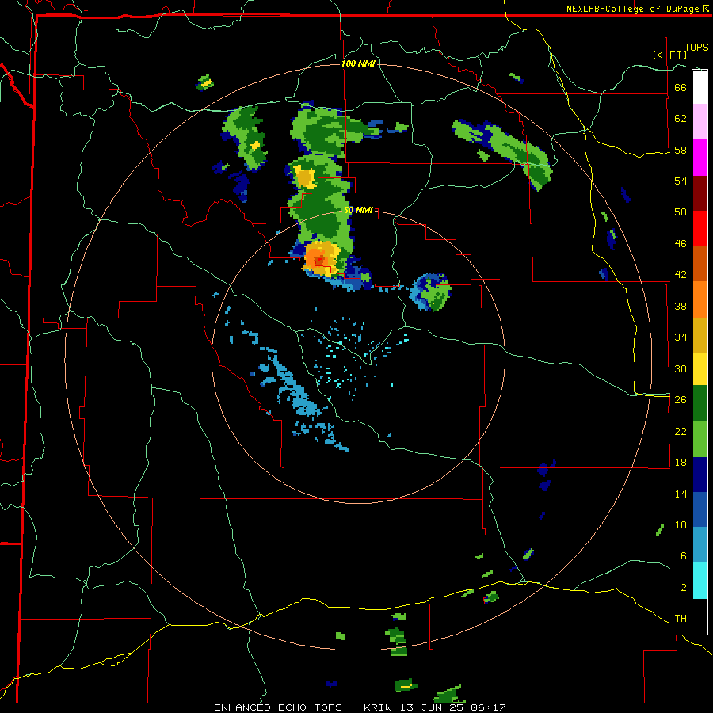
Task: Click the yellow echo patch in the northern cell
Action: tap(304, 177)
